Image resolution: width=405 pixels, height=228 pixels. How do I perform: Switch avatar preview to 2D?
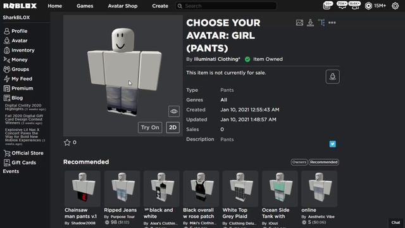(x=173, y=127)
